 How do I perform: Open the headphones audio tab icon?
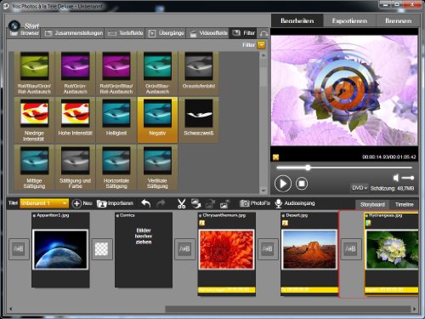263,33
